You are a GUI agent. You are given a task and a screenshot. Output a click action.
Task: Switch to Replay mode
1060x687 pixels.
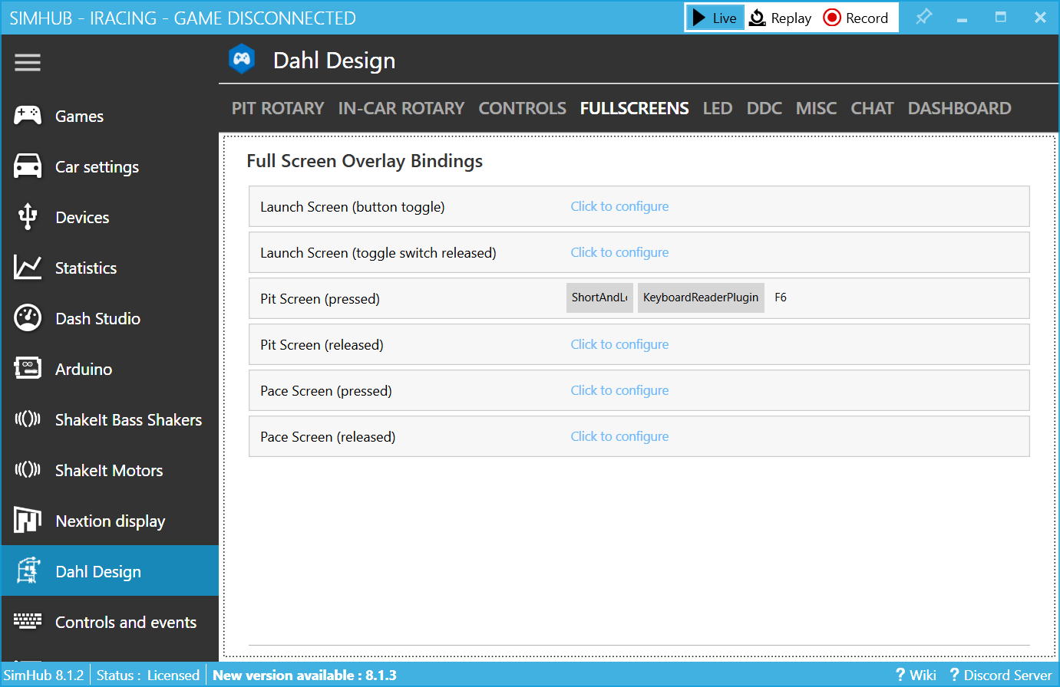point(780,17)
